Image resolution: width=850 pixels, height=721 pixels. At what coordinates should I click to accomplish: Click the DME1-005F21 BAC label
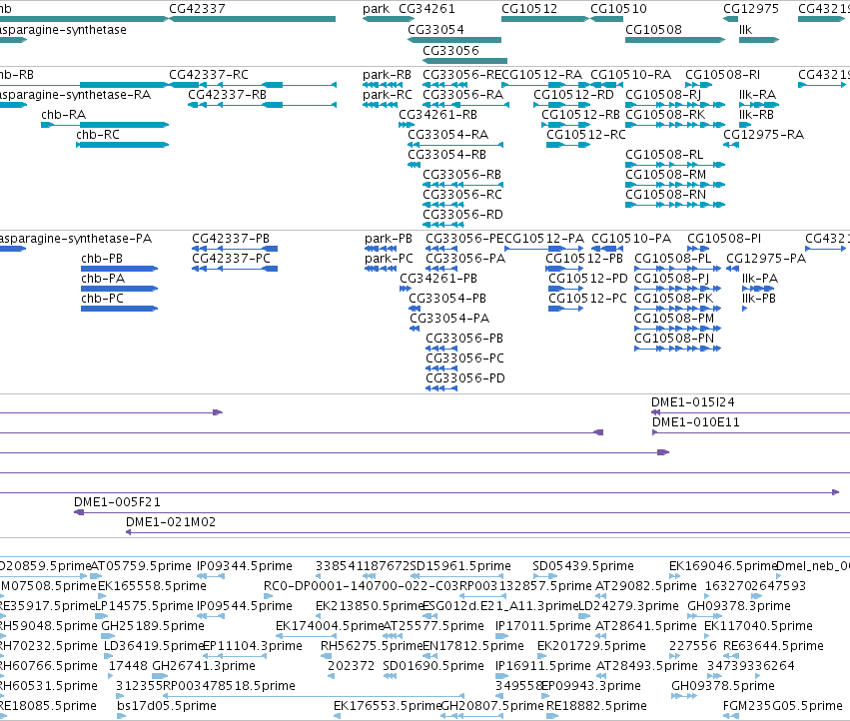(117, 502)
